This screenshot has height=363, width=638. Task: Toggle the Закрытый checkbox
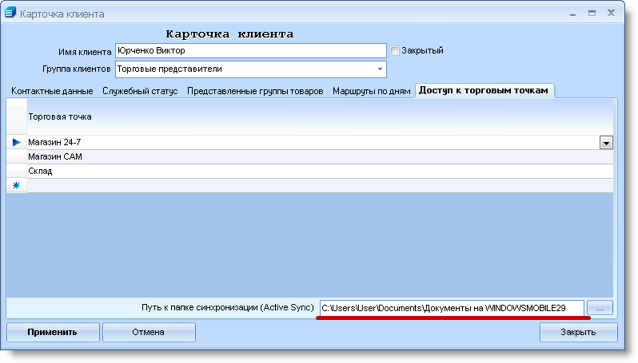point(394,51)
